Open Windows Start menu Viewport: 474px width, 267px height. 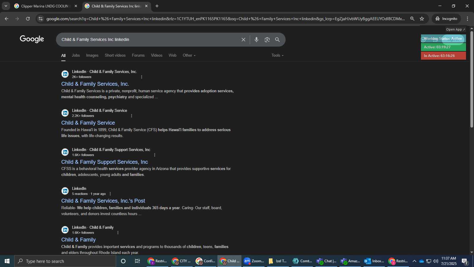click(7, 261)
